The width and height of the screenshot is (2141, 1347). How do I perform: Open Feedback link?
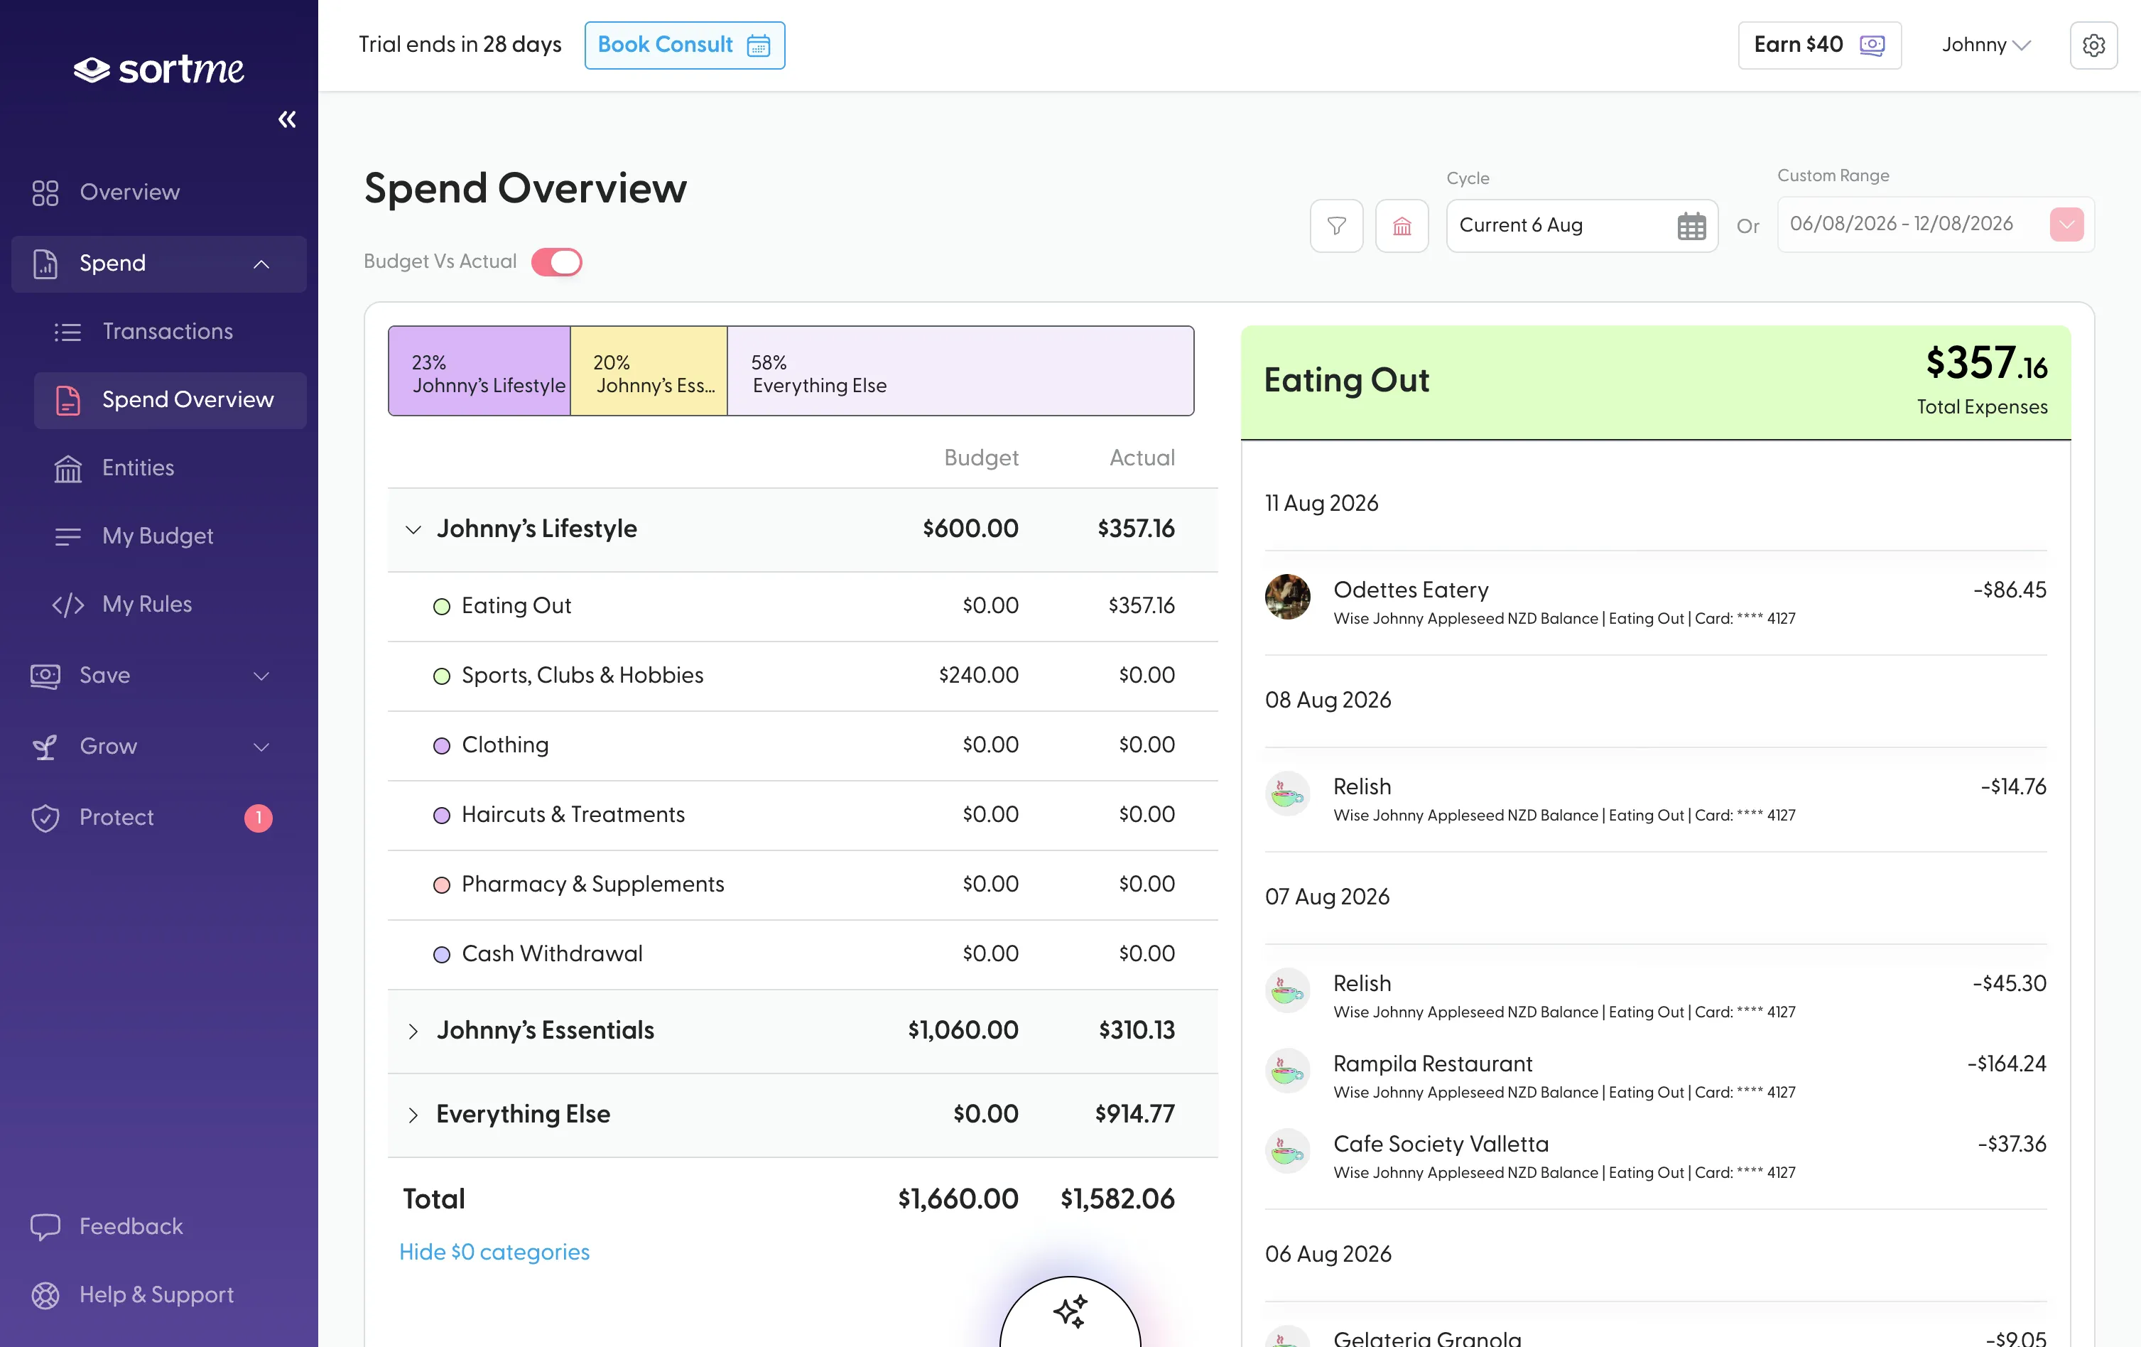tap(131, 1227)
